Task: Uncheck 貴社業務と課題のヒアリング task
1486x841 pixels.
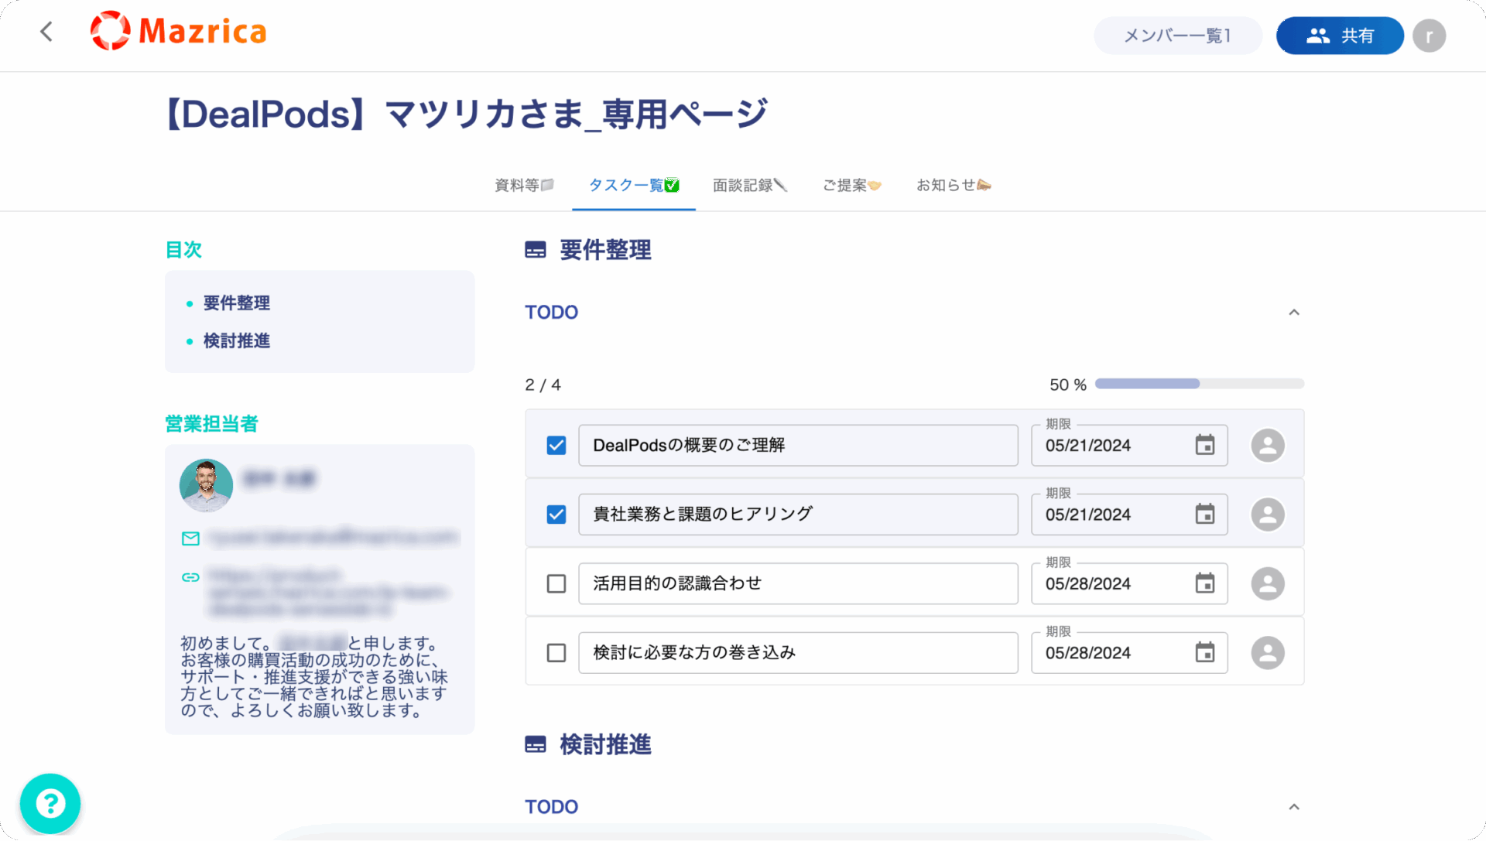Action: (x=556, y=515)
